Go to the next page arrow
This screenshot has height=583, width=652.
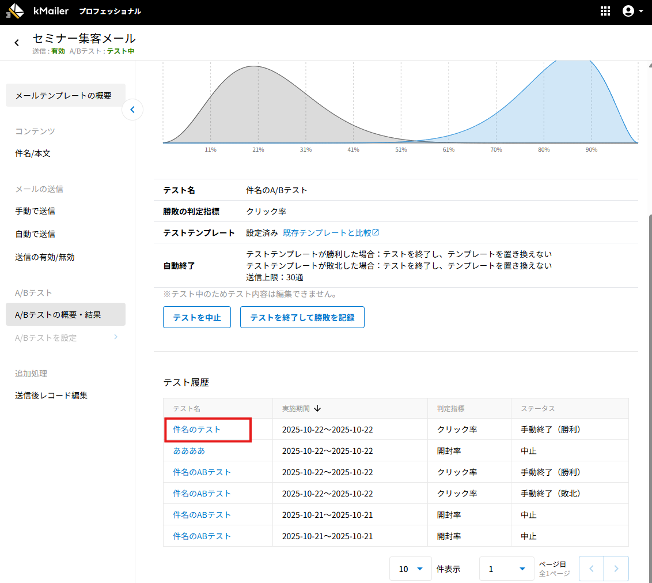tap(616, 569)
